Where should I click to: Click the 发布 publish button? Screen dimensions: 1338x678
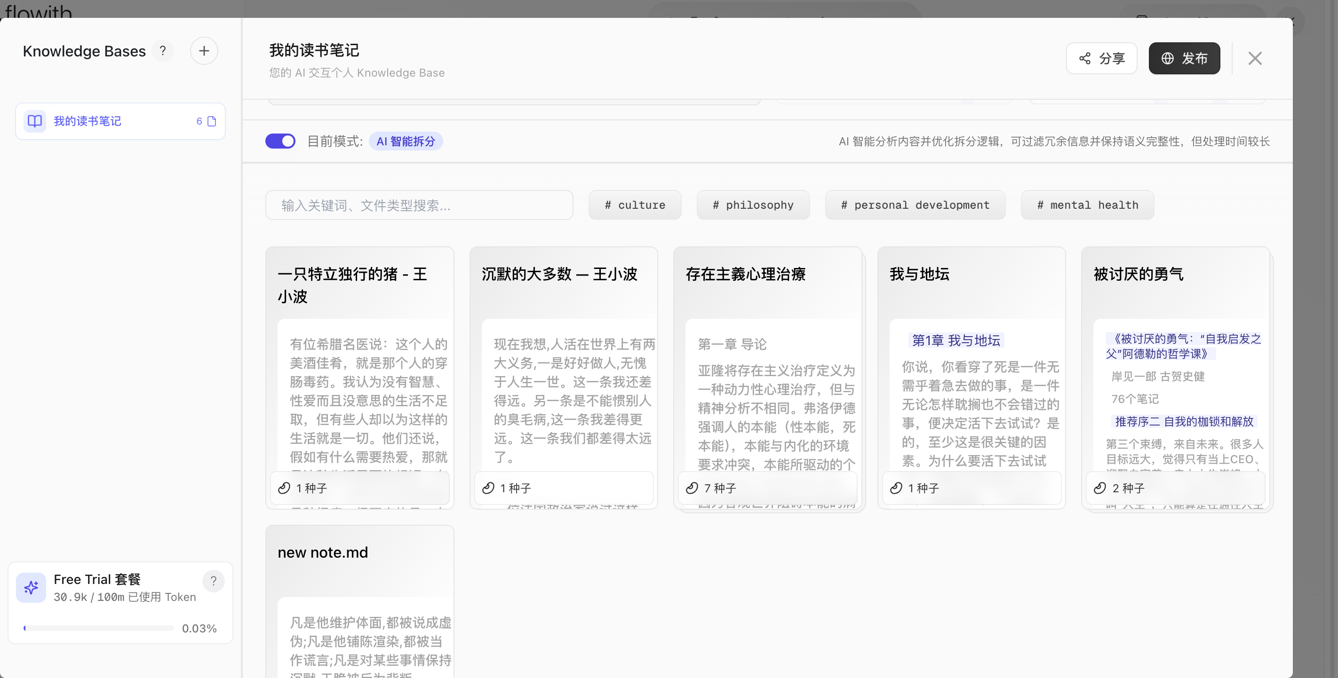1184,58
